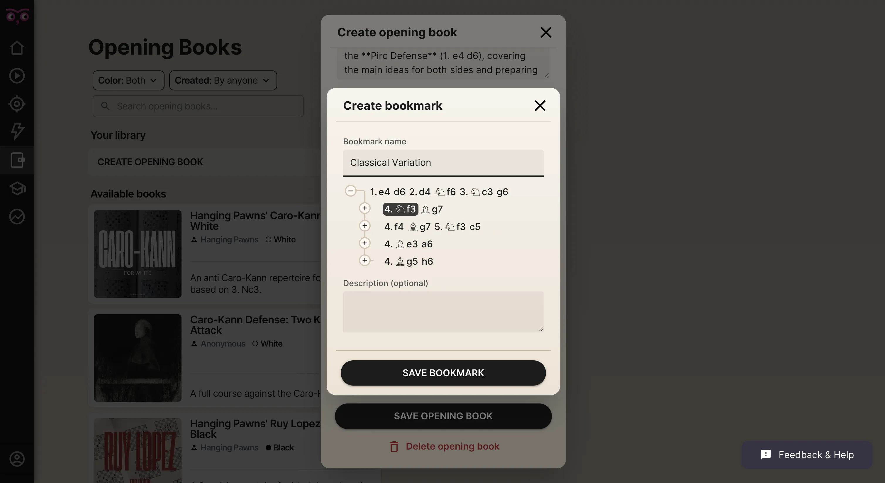Expand the 4.f4 Bg7 variation
Screen dimensions: 885x483
(x=364, y=226)
